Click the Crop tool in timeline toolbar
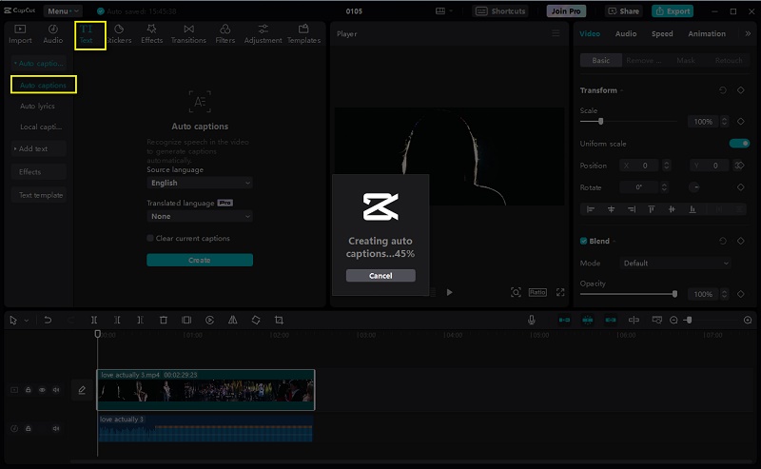Image resolution: width=761 pixels, height=469 pixels. pos(279,320)
